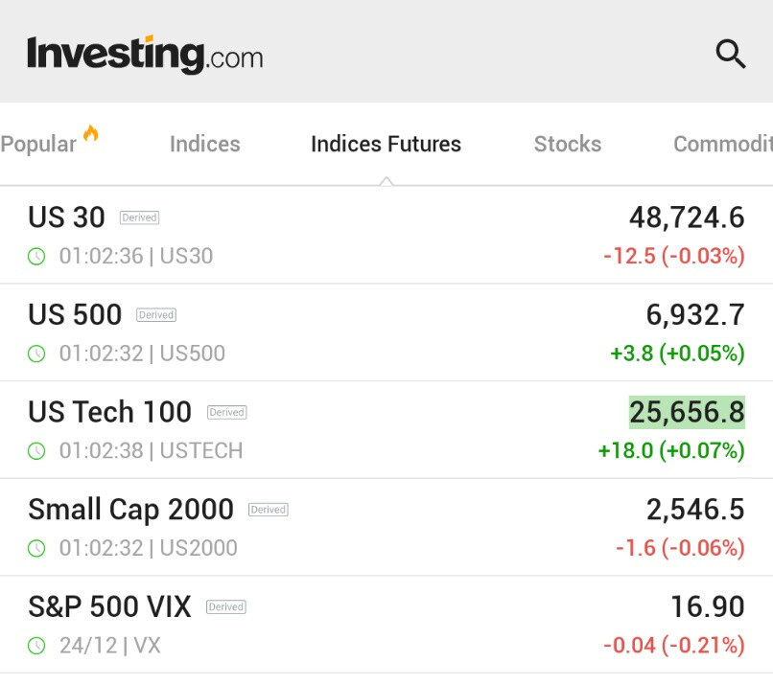Click the fire icon beside Popular
The width and height of the screenshot is (773, 685).
[x=91, y=134]
